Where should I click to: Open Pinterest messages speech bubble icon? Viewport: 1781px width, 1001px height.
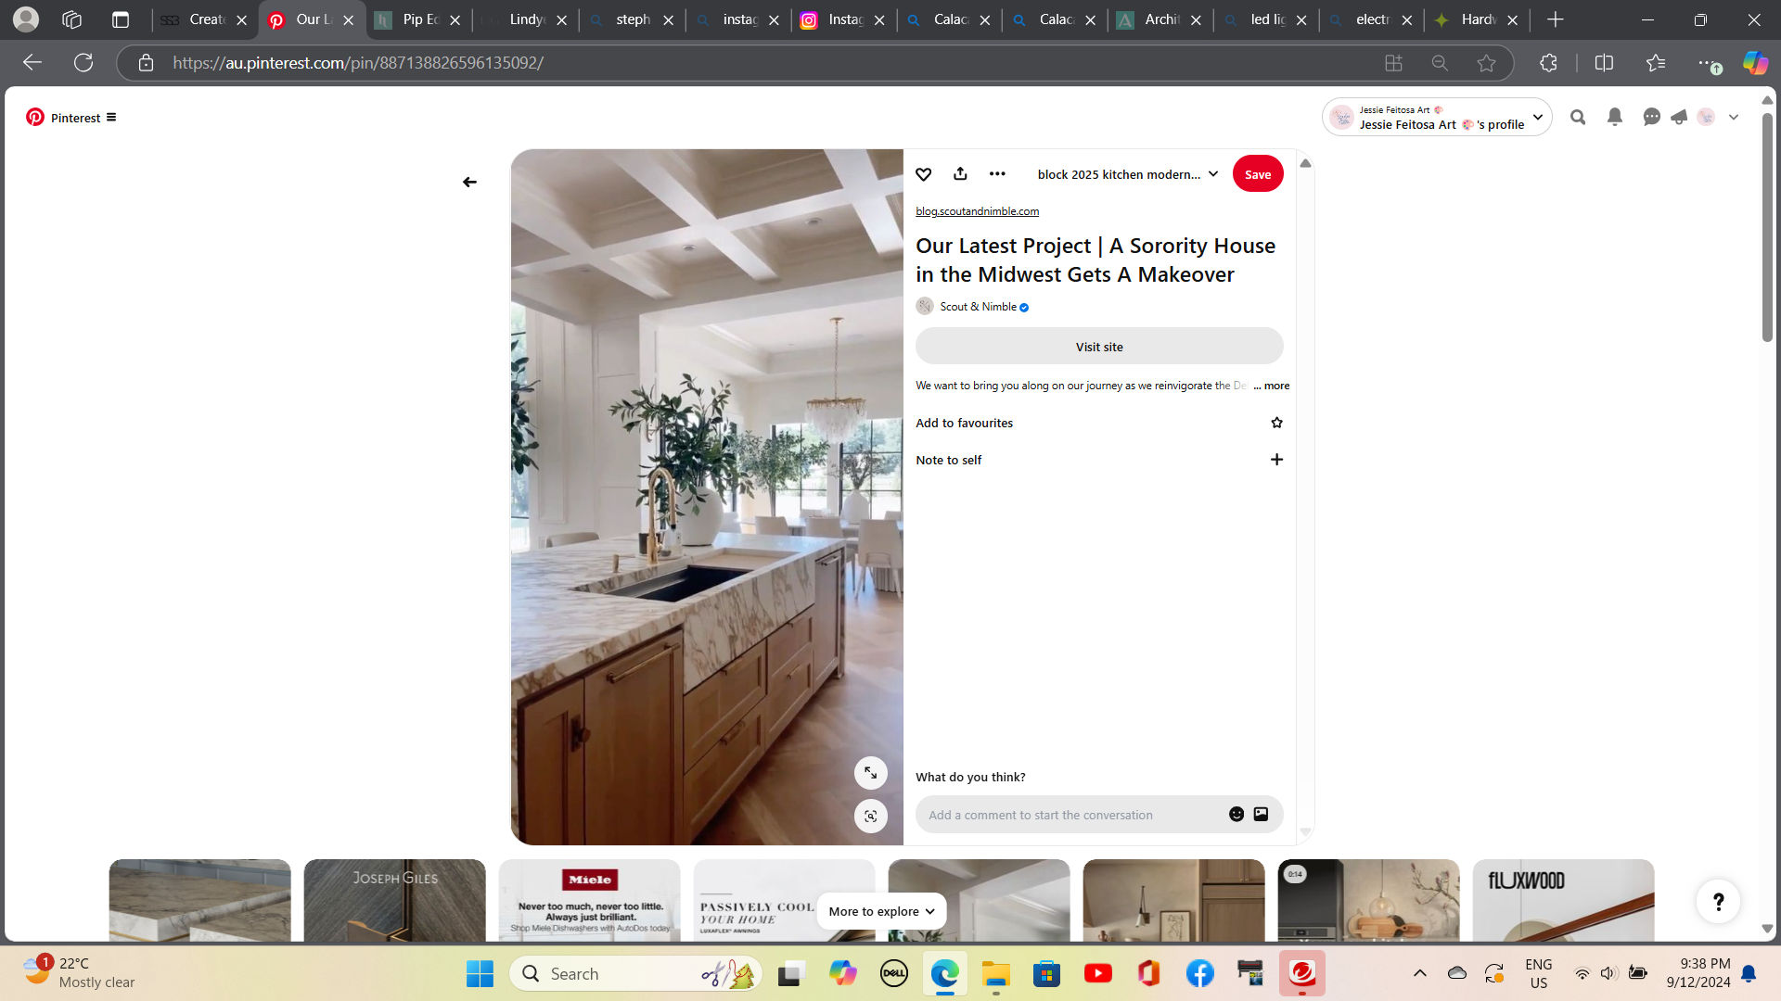pos(1651,117)
